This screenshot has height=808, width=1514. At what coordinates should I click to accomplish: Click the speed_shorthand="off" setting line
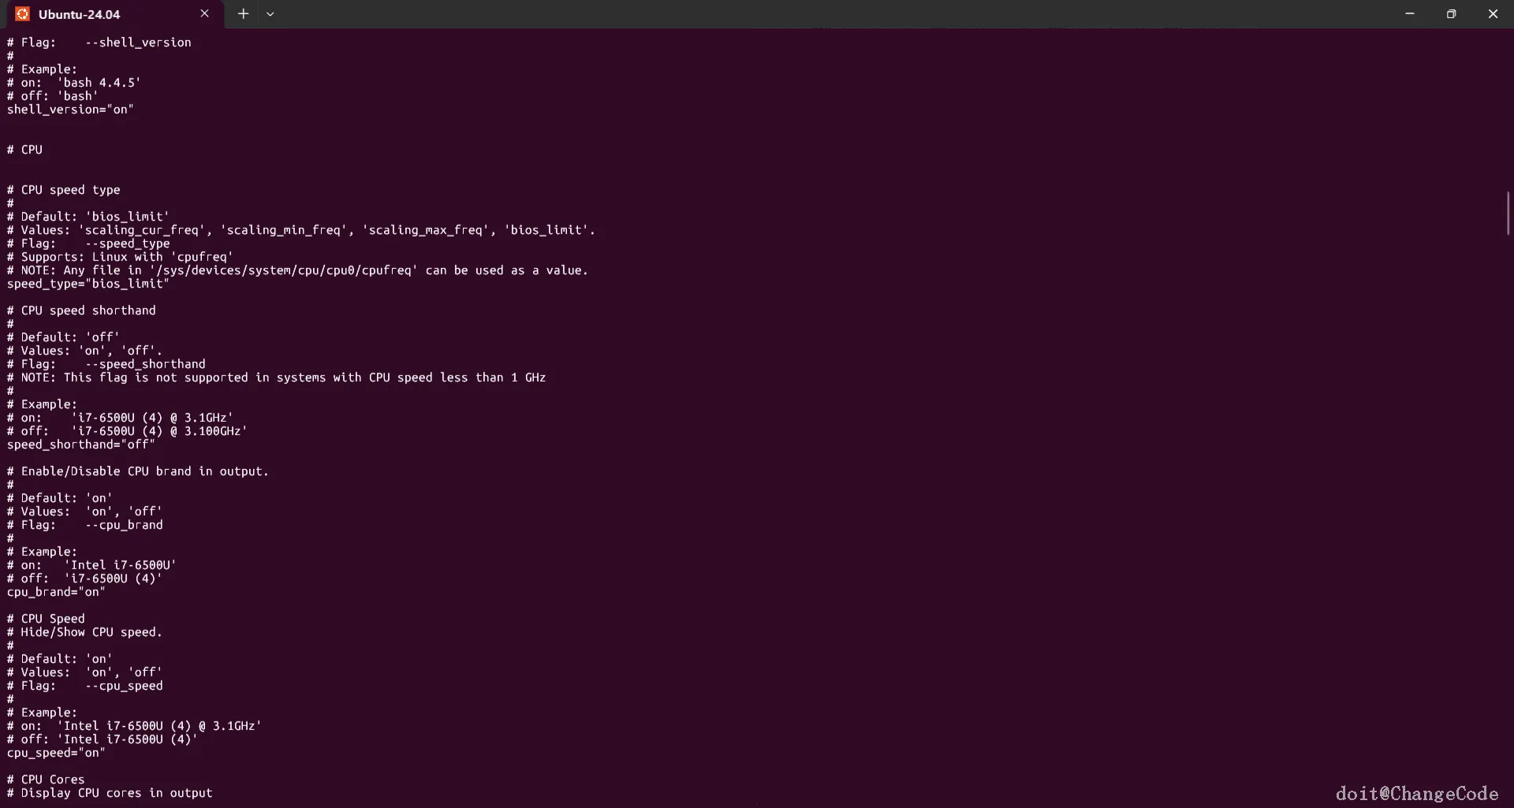81,445
